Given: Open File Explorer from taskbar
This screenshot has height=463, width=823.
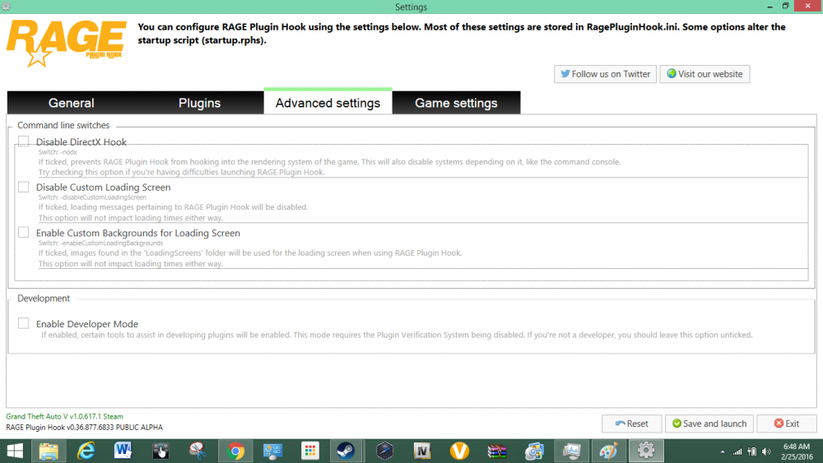Looking at the screenshot, I should (49, 451).
